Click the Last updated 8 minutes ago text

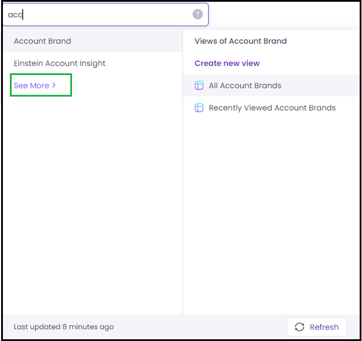pos(64,326)
